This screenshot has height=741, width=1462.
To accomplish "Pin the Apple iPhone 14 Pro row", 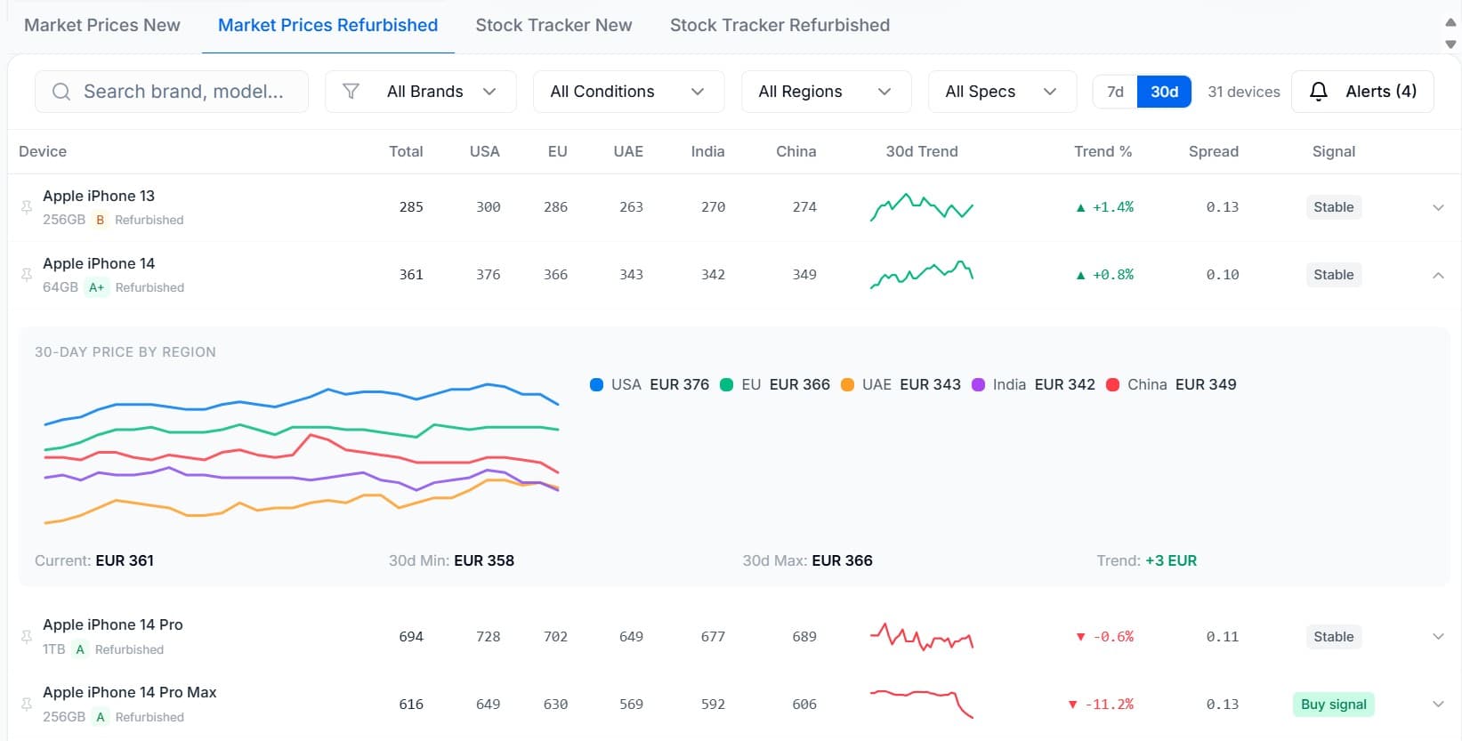I will point(27,637).
